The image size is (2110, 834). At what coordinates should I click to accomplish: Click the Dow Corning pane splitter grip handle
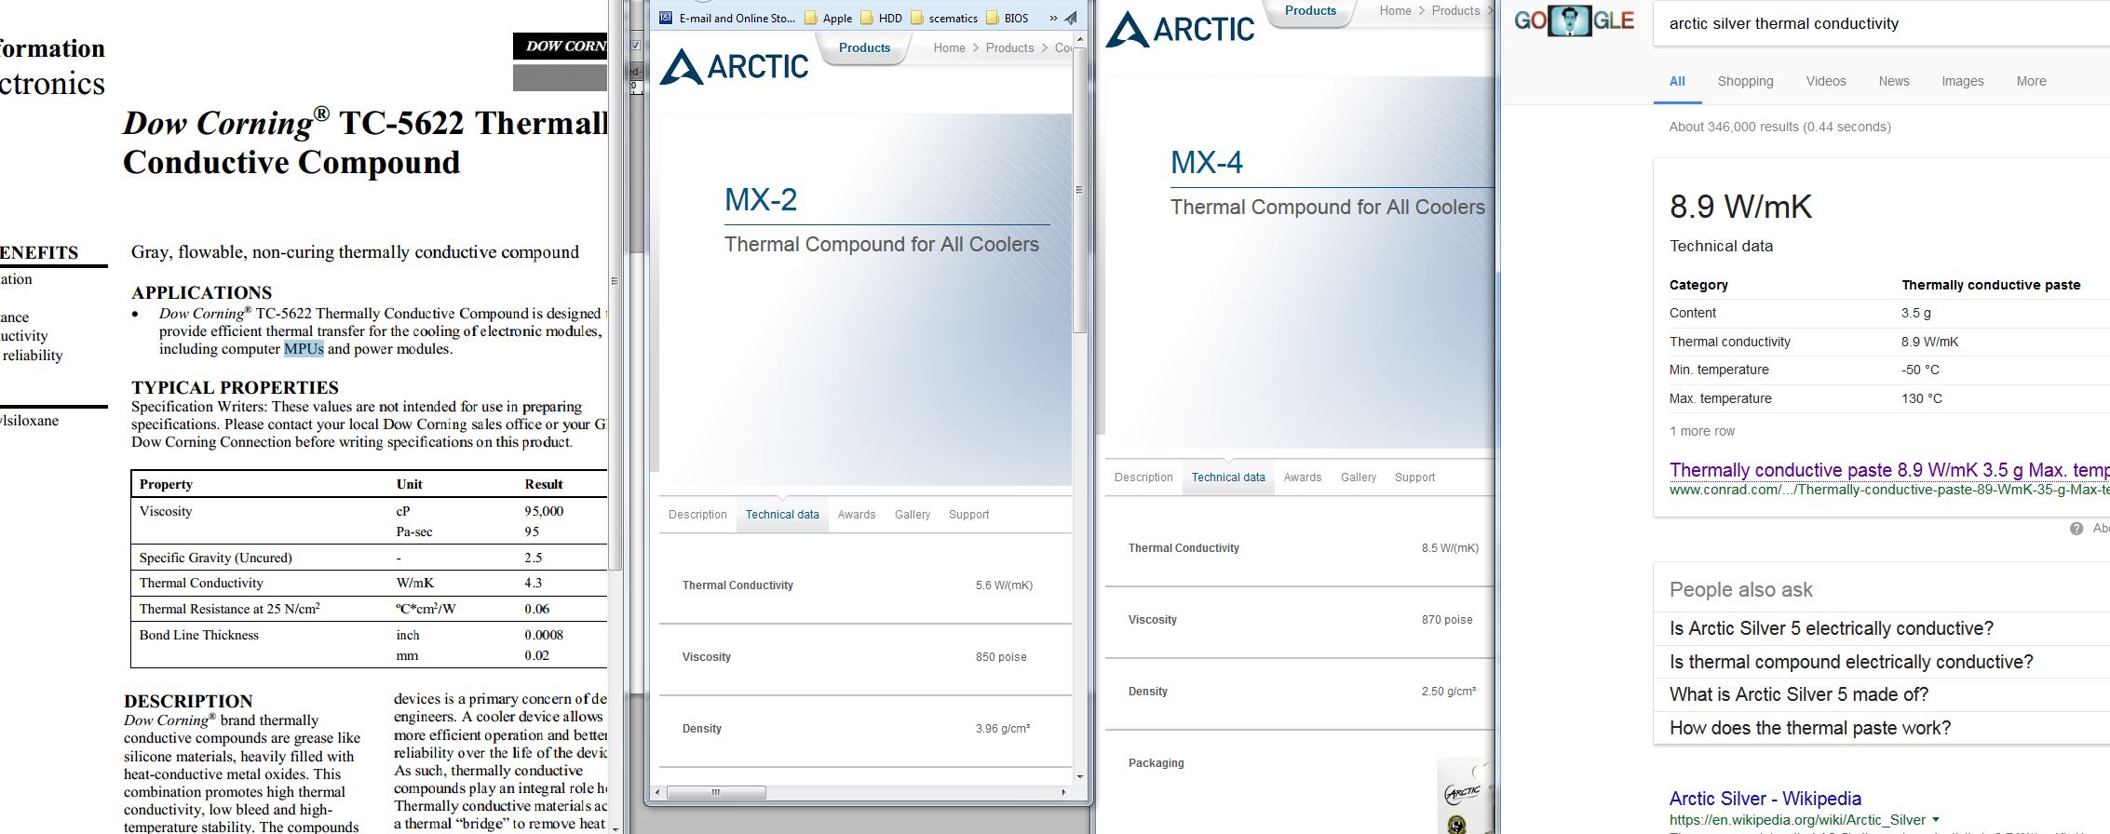click(x=614, y=280)
